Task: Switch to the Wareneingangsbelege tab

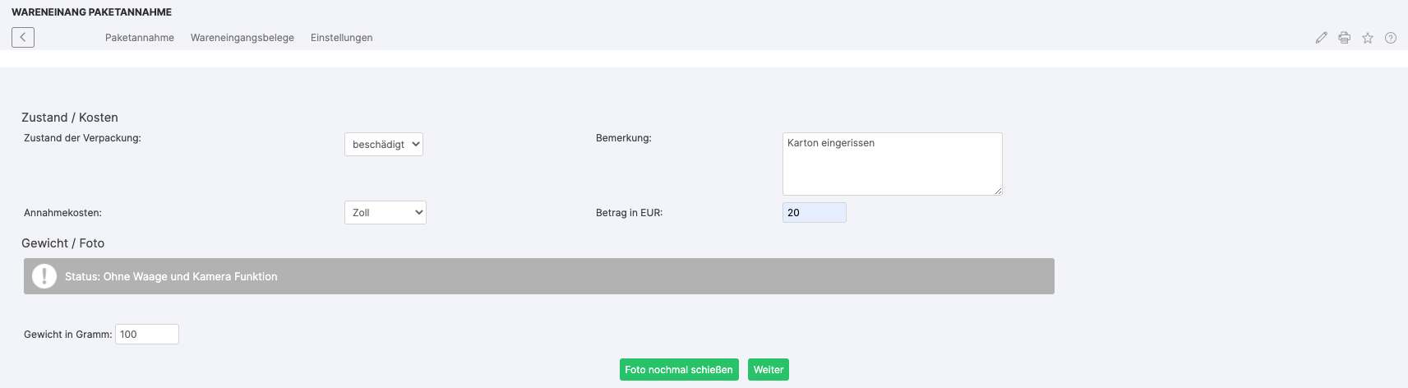Action: tap(242, 38)
